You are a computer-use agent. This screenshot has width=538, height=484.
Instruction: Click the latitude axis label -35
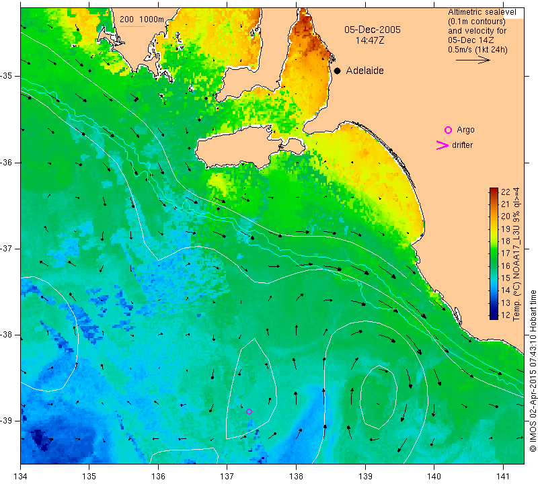click(x=7, y=76)
